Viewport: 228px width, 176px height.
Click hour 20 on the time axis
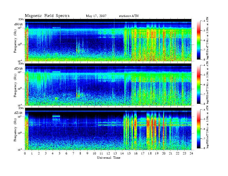coord(164,154)
